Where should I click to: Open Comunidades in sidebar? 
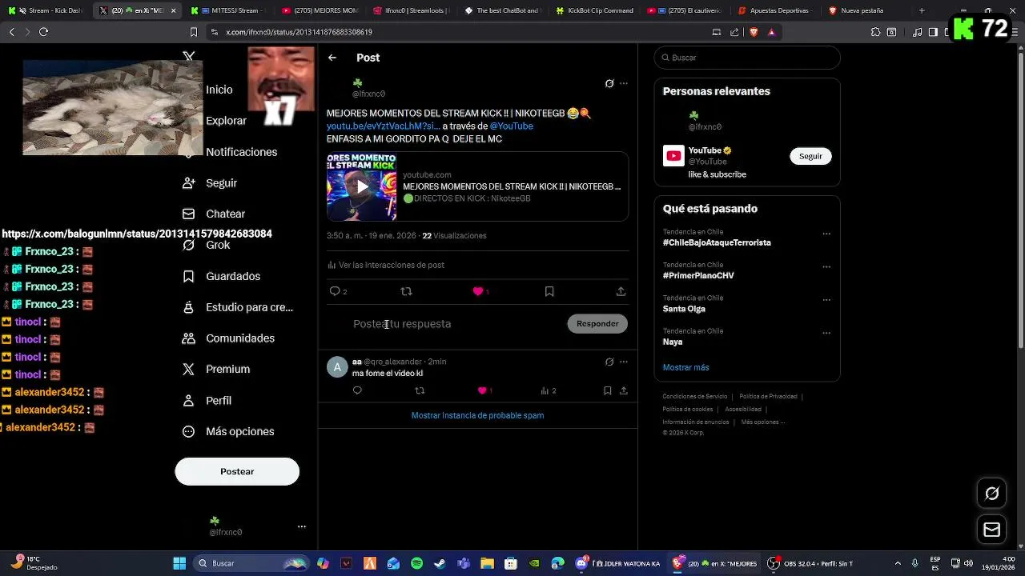[x=240, y=338]
